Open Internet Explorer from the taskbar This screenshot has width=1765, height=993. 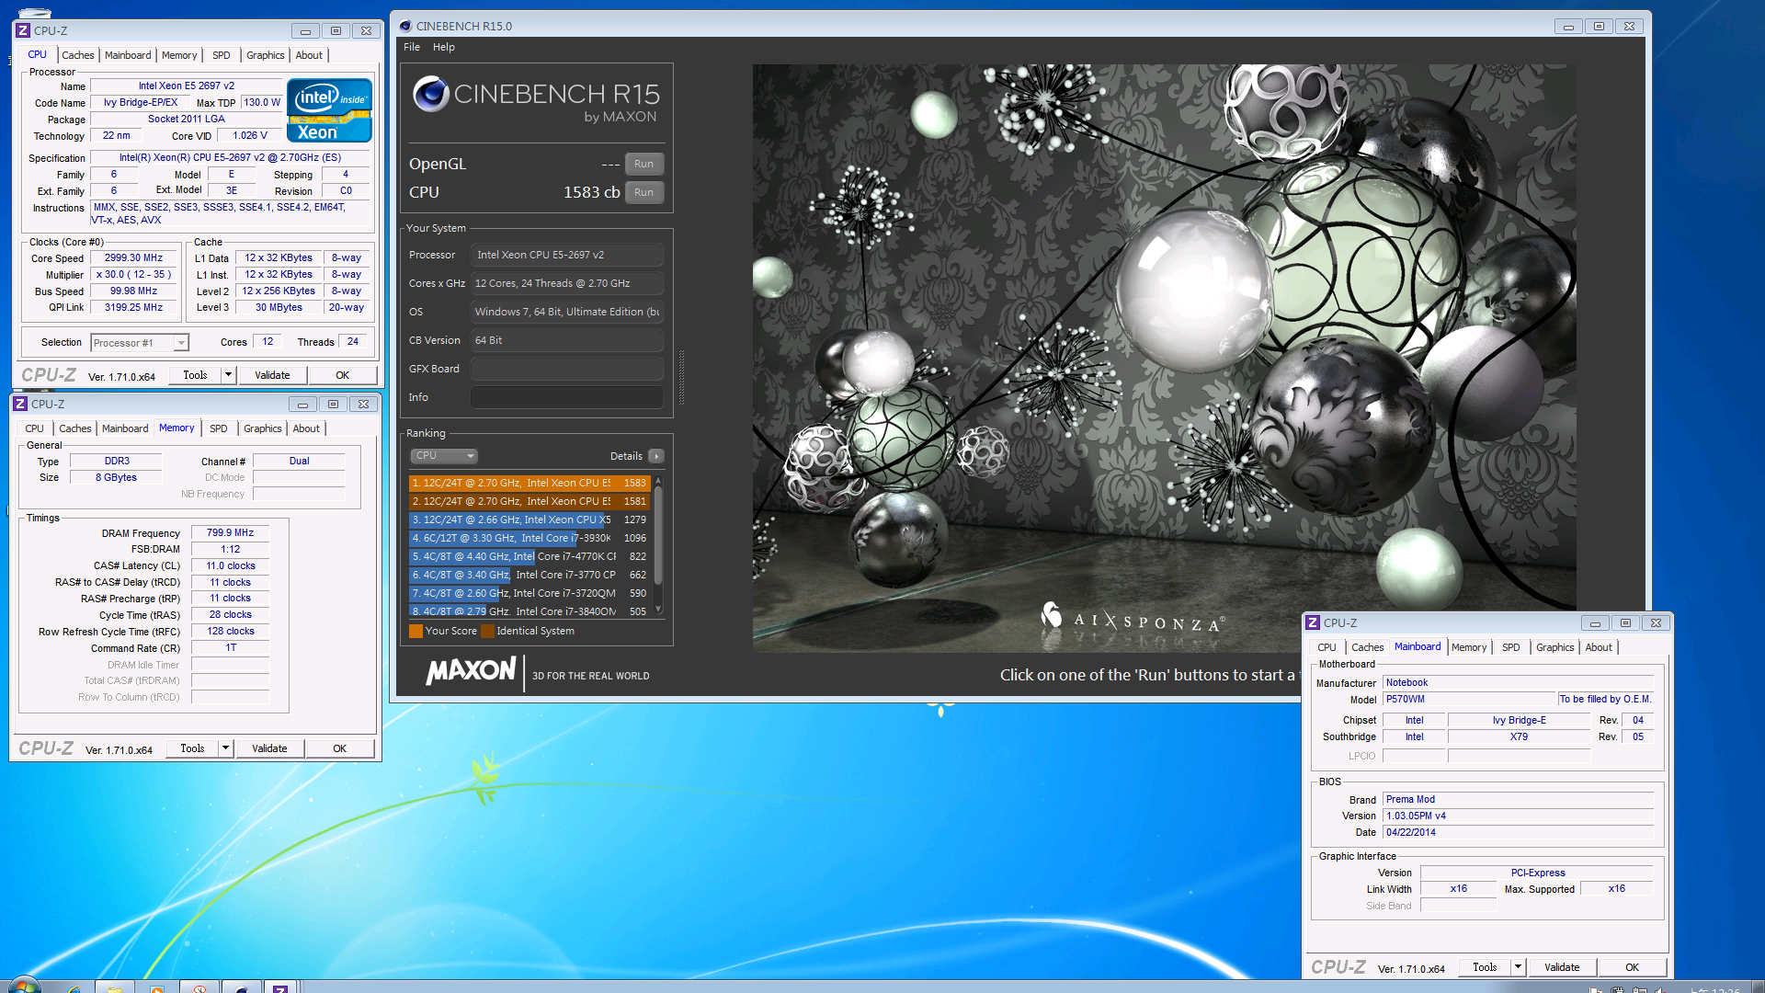pos(74,987)
